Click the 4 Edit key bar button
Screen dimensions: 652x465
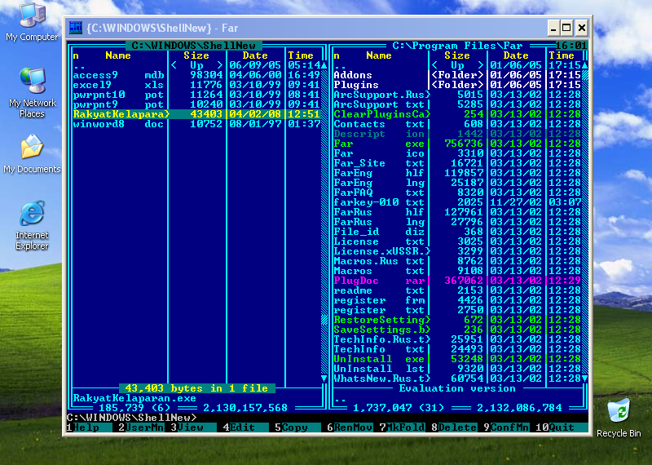tap(245, 427)
